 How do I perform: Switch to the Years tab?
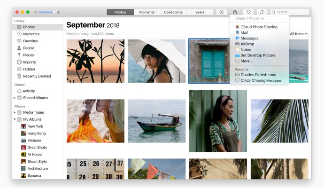pyautogui.click(x=200, y=12)
